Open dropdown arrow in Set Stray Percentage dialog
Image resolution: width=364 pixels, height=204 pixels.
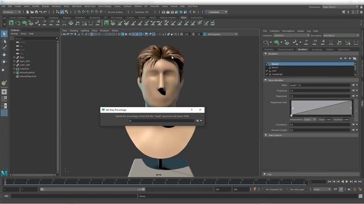[201, 121]
